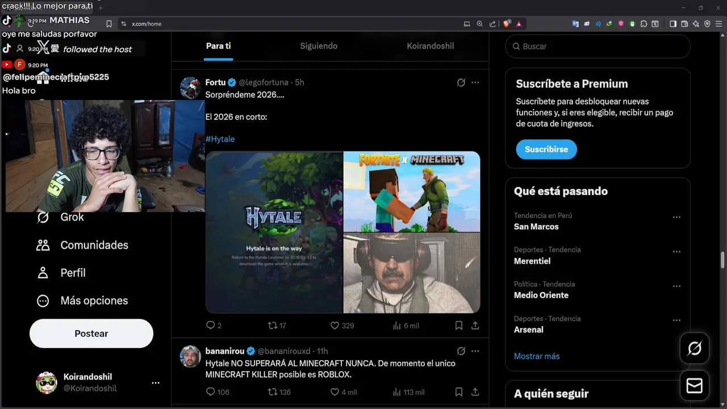Switch to the Para ti tab
727x409 pixels.
click(218, 46)
